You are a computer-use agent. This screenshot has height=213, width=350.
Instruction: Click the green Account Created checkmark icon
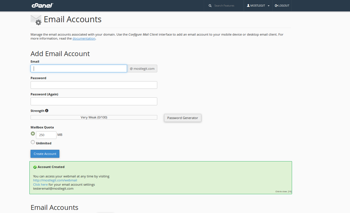(35, 167)
